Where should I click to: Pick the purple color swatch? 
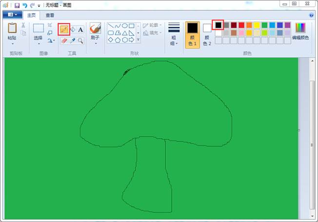point(288,25)
